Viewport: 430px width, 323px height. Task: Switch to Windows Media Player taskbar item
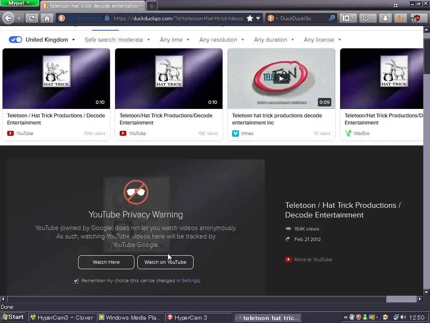coord(130,318)
